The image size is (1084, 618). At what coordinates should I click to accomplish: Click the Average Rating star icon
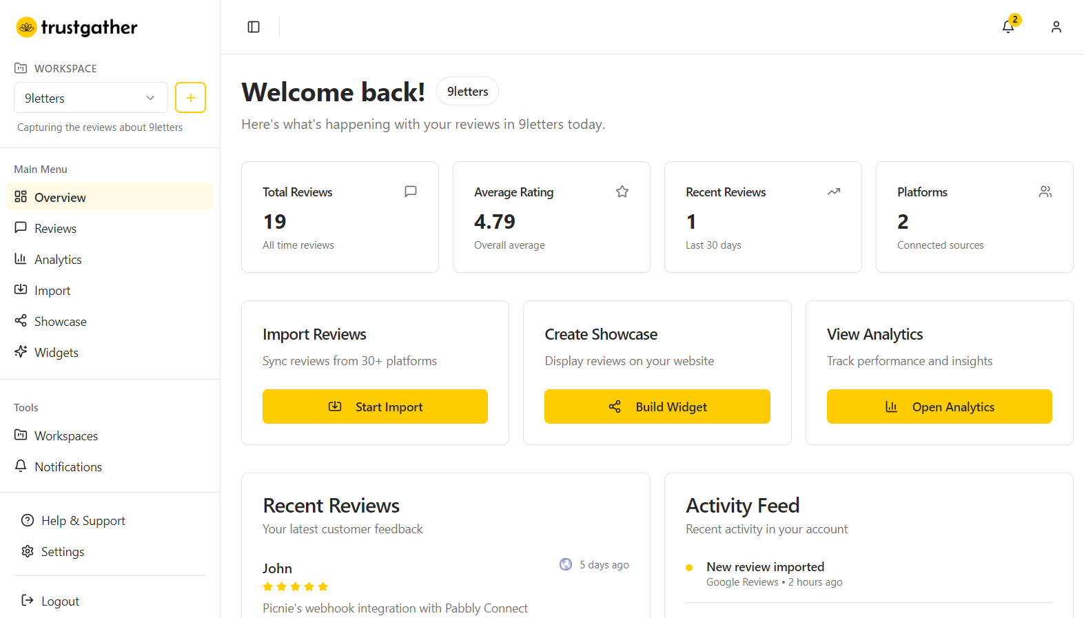[622, 192]
